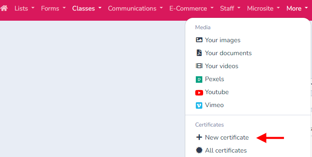312x157 pixels.
Task: Expand the E-Commerce dropdown menu
Action: click(x=191, y=9)
